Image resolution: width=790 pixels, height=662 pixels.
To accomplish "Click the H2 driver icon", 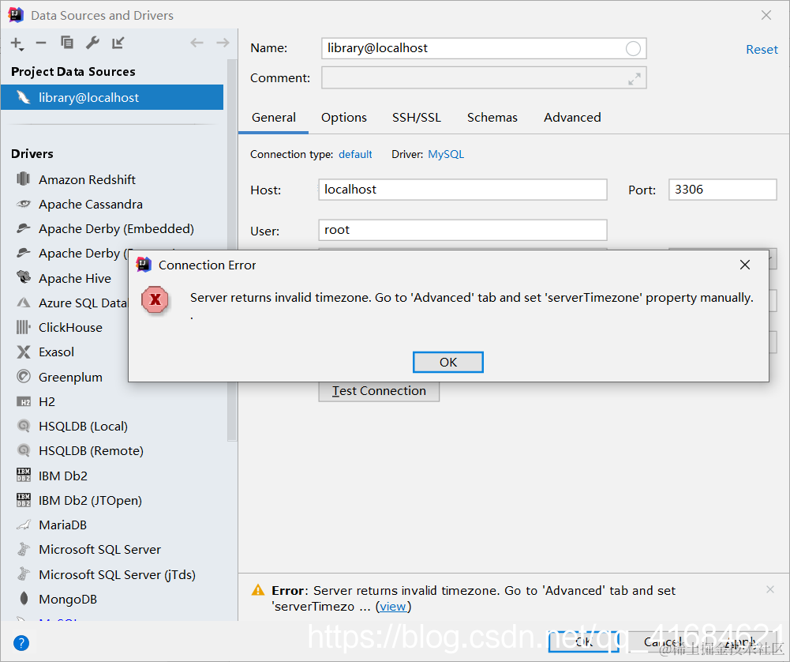I will tap(23, 402).
